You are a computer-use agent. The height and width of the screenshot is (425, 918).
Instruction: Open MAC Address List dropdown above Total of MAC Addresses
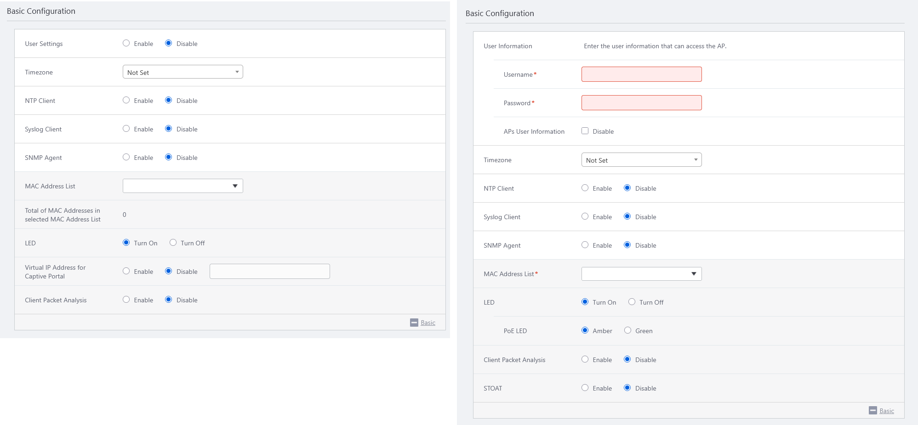click(182, 186)
